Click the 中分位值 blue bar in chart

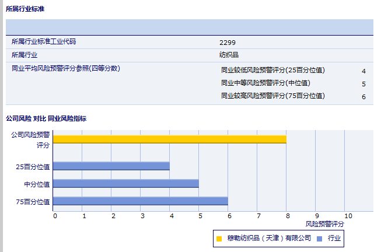[125, 184]
